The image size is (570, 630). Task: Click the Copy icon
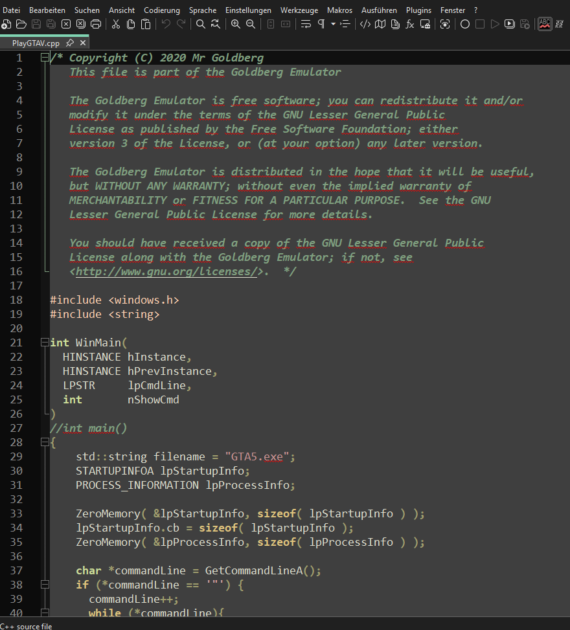pyautogui.click(x=131, y=25)
